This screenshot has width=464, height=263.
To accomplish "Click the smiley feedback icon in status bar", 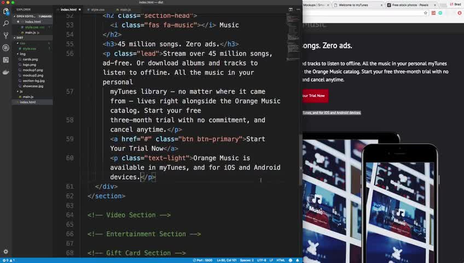I will click(x=291, y=260).
